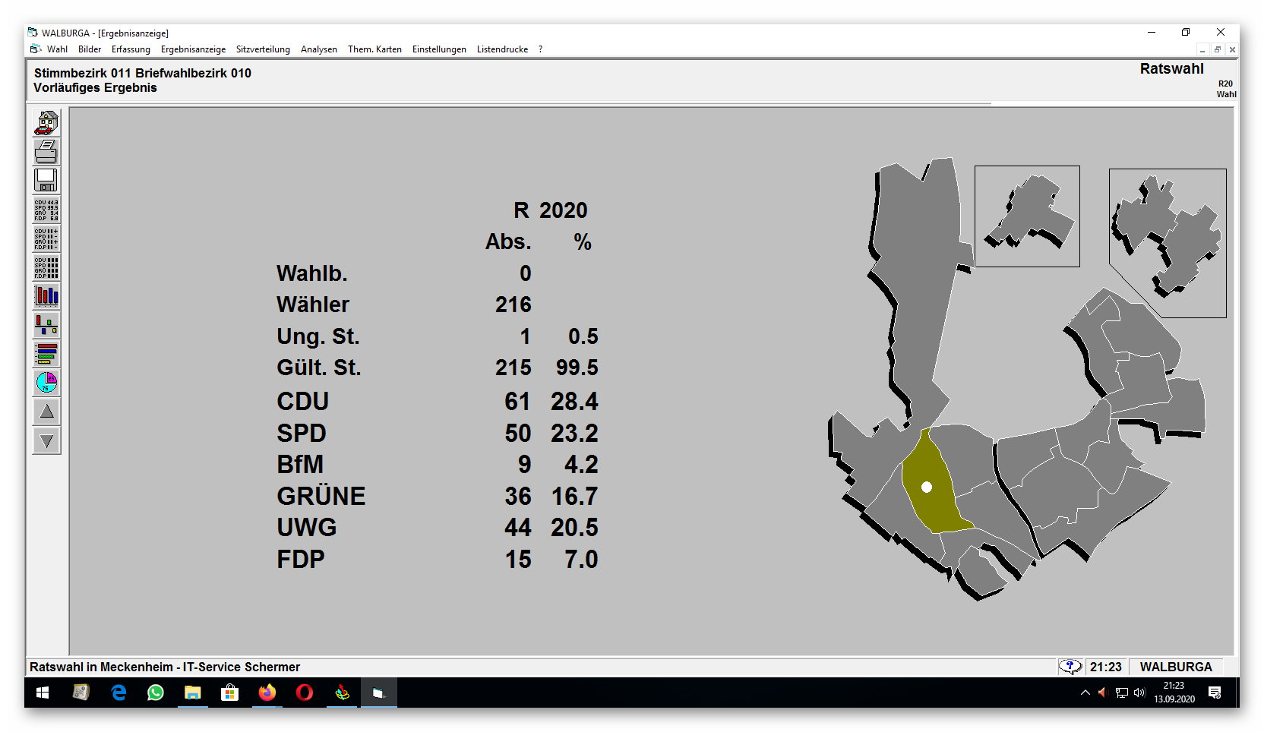
Task: Click the CDU percentage 28.4
Action: click(x=574, y=402)
